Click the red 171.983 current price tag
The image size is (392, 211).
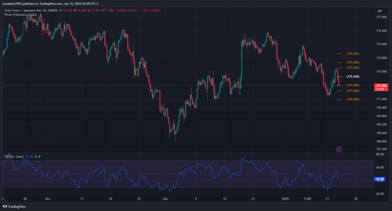click(381, 87)
